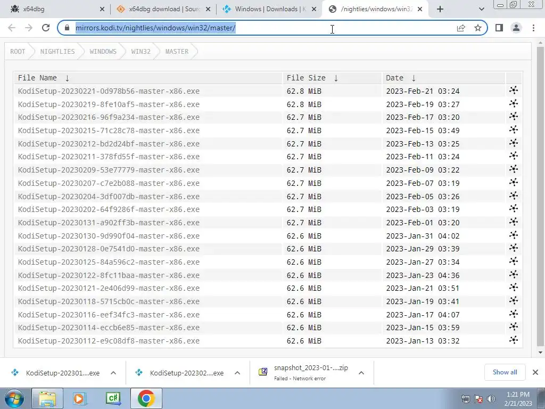
Task: Close the x64dbg tab
Action: point(102,9)
